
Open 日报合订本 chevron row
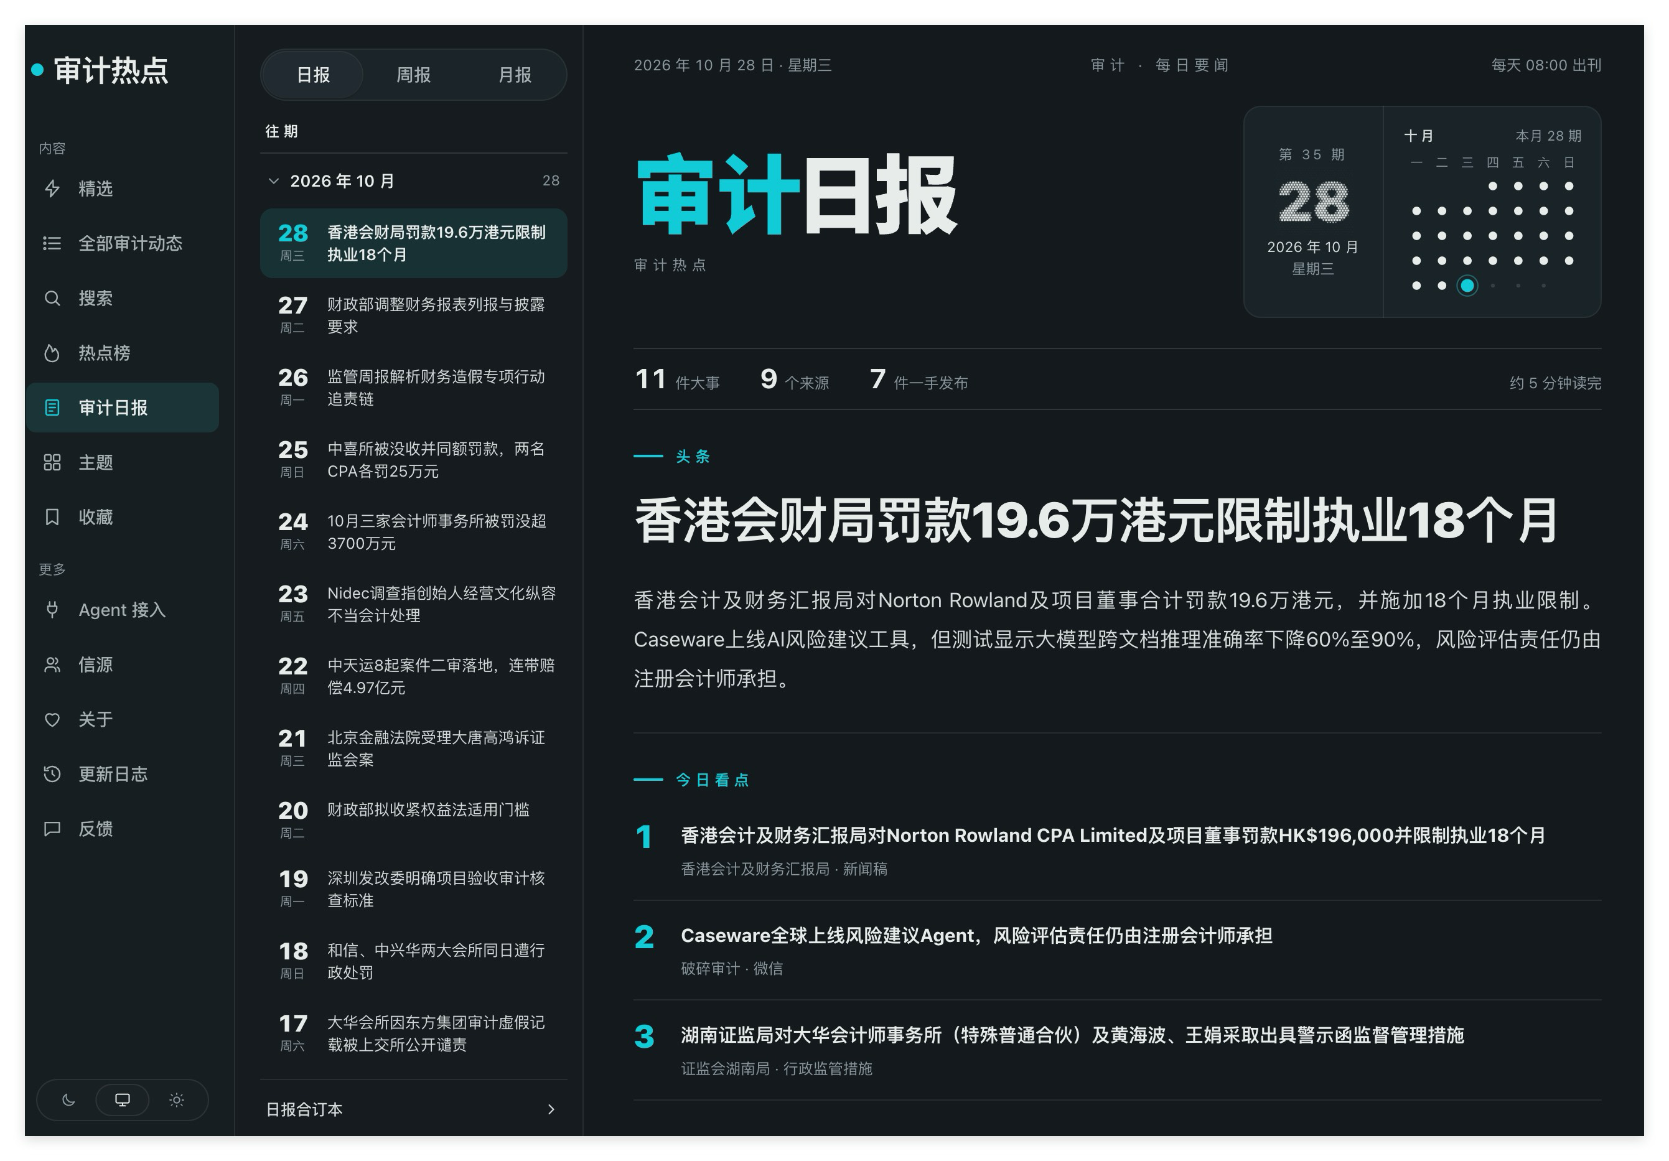pos(414,1109)
